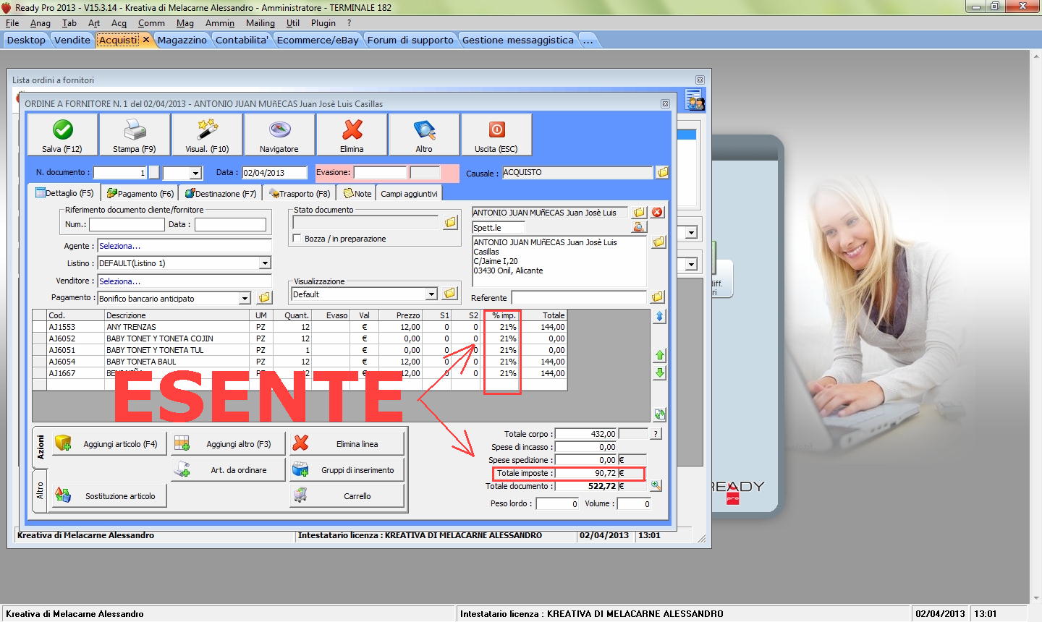Exit the order with Uscita (ESC)
This screenshot has width=1042, height=622.
(496, 135)
